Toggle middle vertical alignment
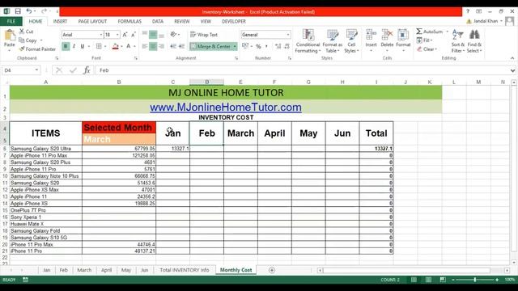The height and width of the screenshot is (291, 518). pyautogui.click(x=153, y=35)
